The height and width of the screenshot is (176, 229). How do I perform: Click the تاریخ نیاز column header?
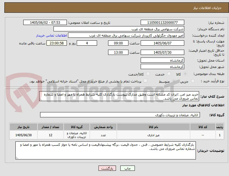24,127
